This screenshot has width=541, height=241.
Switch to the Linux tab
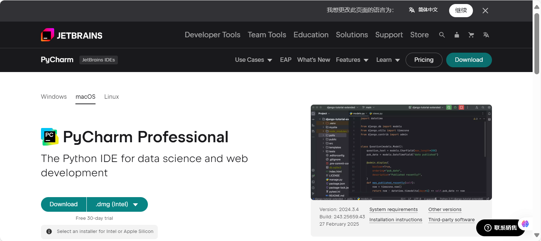pyautogui.click(x=111, y=97)
